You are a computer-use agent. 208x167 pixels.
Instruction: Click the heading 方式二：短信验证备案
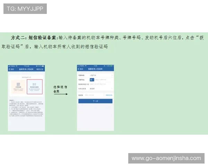coord(34,38)
